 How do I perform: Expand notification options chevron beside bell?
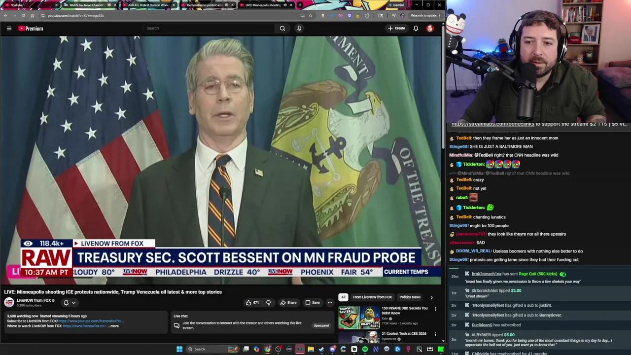pos(73,303)
